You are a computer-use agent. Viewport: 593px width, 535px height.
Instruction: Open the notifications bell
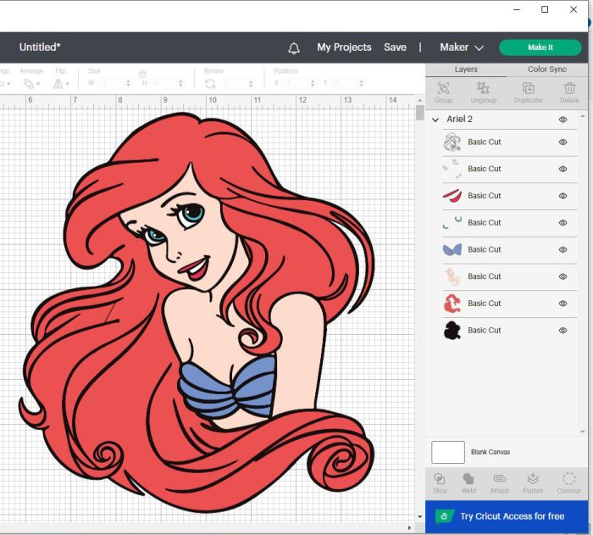pos(294,47)
